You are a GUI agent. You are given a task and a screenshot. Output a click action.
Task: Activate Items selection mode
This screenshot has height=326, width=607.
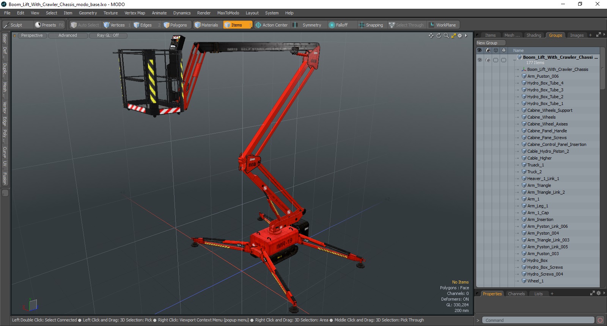[x=237, y=25]
